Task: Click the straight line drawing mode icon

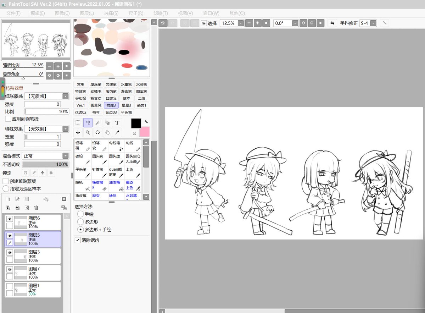Action: coord(384,23)
